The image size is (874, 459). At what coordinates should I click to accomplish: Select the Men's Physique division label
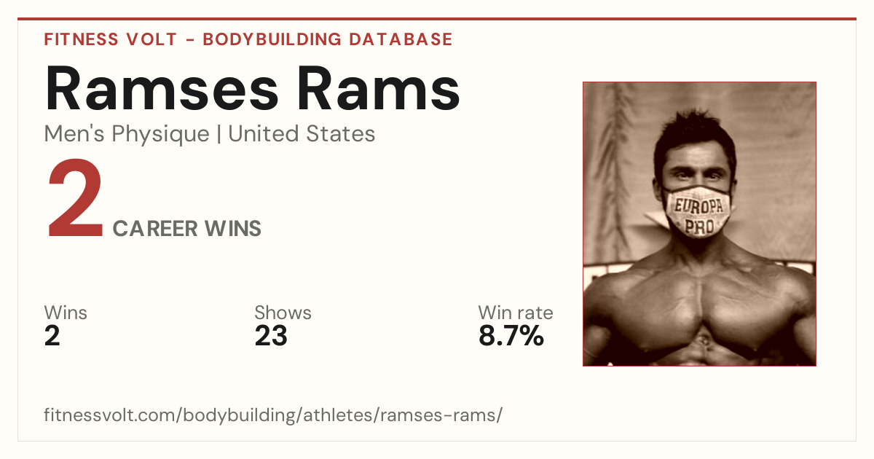[127, 134]
